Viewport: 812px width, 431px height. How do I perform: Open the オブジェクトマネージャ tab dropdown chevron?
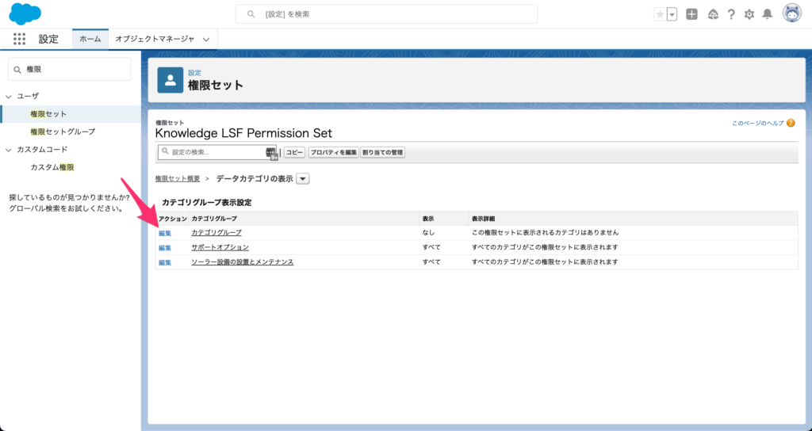coord(206,40)
